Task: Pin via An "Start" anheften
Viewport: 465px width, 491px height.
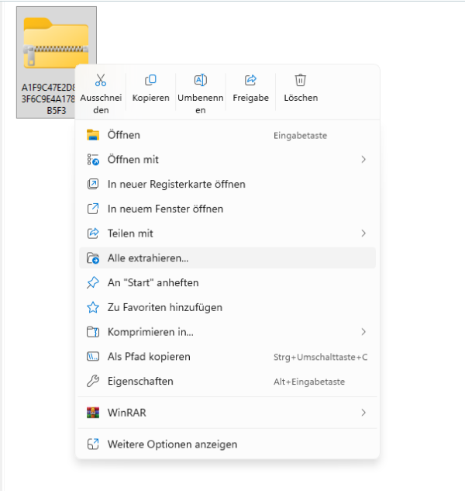Action: pyautogui.click(x=228, y=283)
